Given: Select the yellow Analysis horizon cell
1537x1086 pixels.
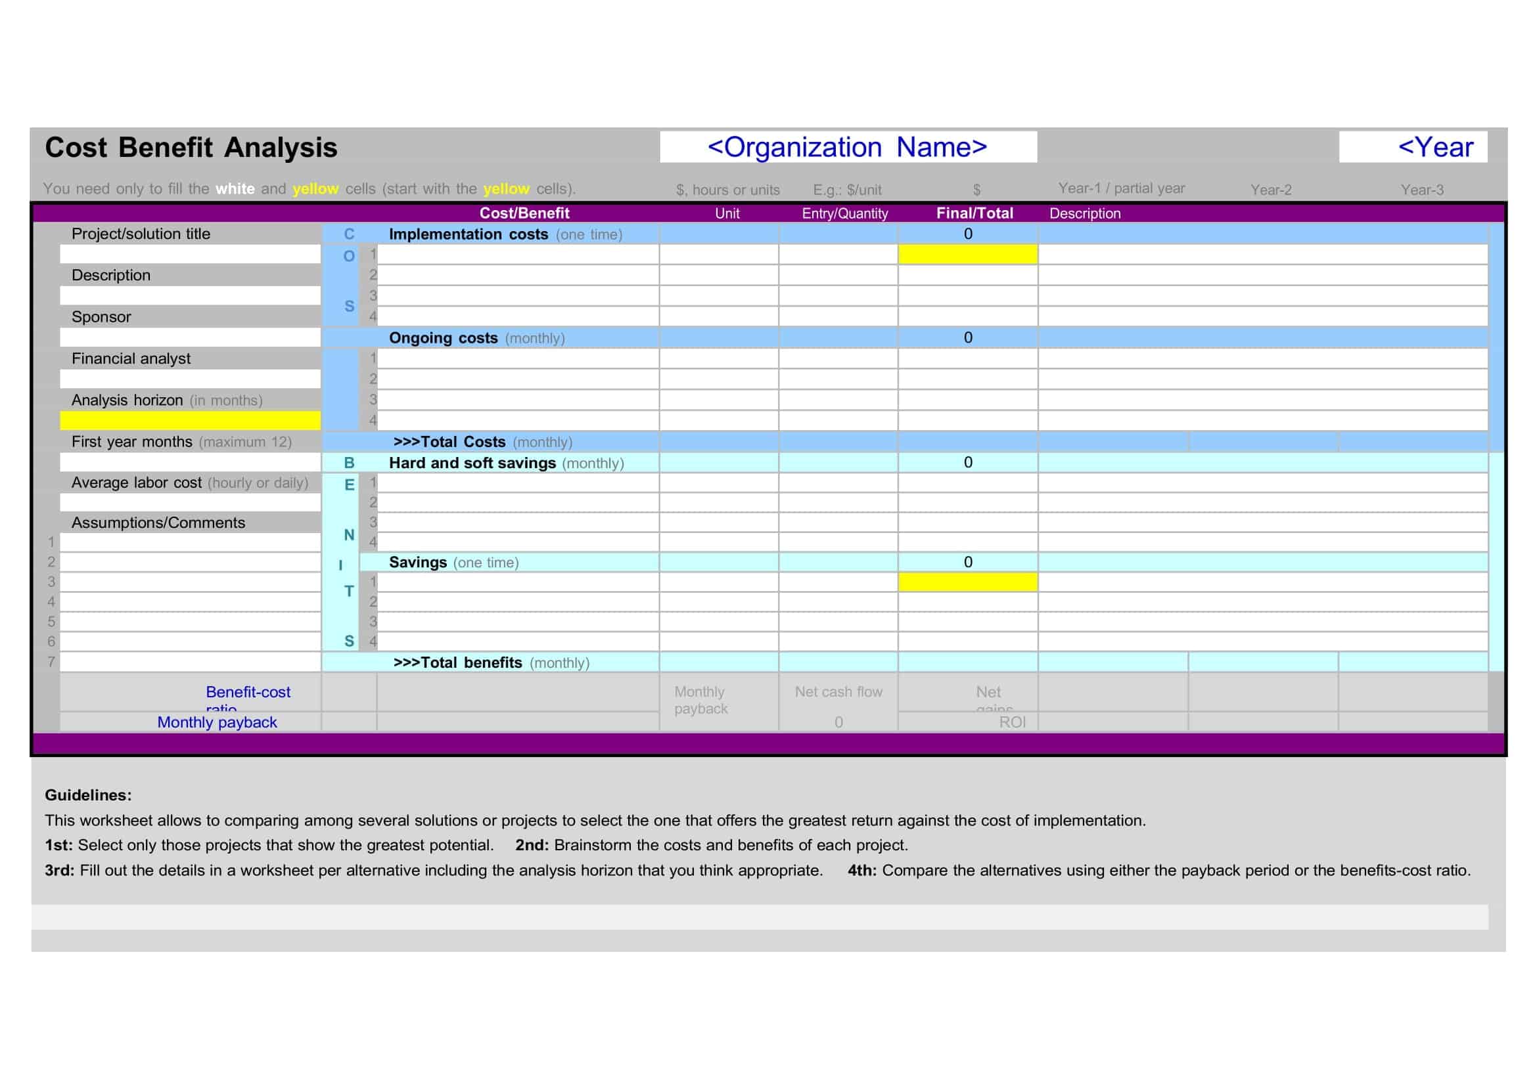Looking at the screenshot, I should coord(190,420).
